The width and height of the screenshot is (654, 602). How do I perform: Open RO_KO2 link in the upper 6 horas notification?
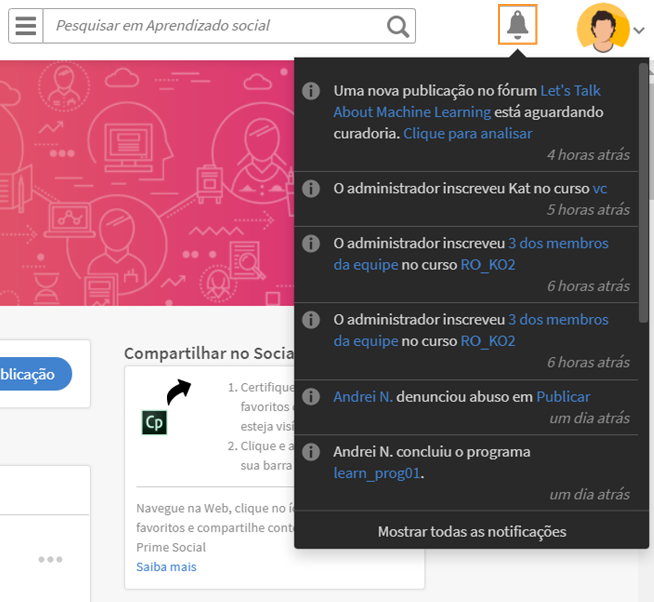click(488, 264)
